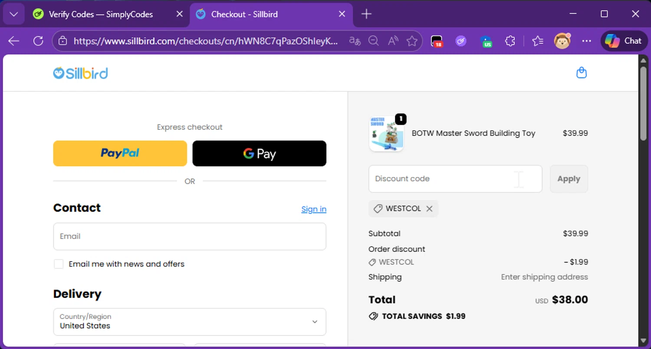The image size is (651, 349).
Task: Click the Sign in link
Action: [314, 209]
